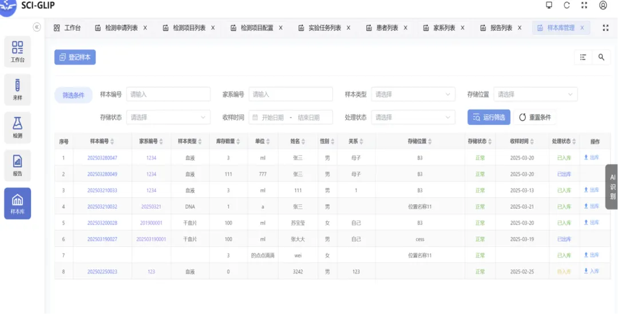Open the AI识别 side panel button
618x314 pixels.
612,187
